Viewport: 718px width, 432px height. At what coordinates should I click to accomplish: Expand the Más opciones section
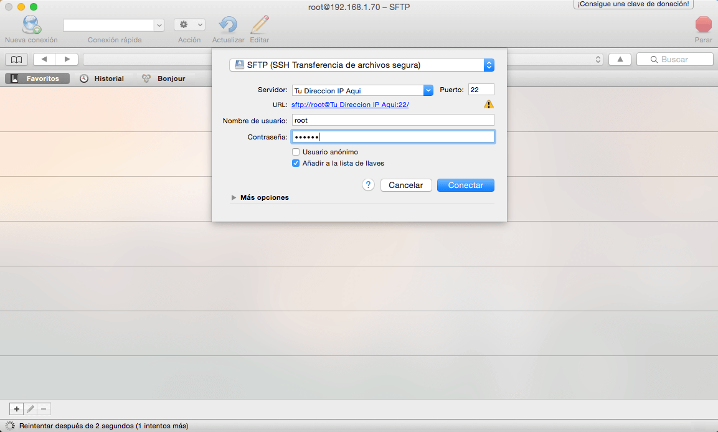[x=234, y=197]
